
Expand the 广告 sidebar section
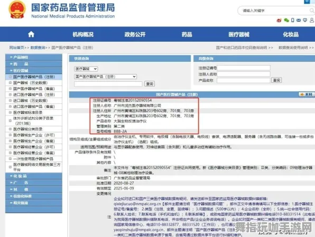tap(33, 183)
